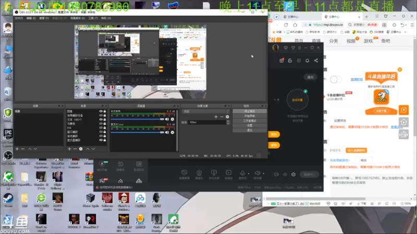Click 工作室模式 studio mode button
The image size is (417, 234).
pos(250,121)
